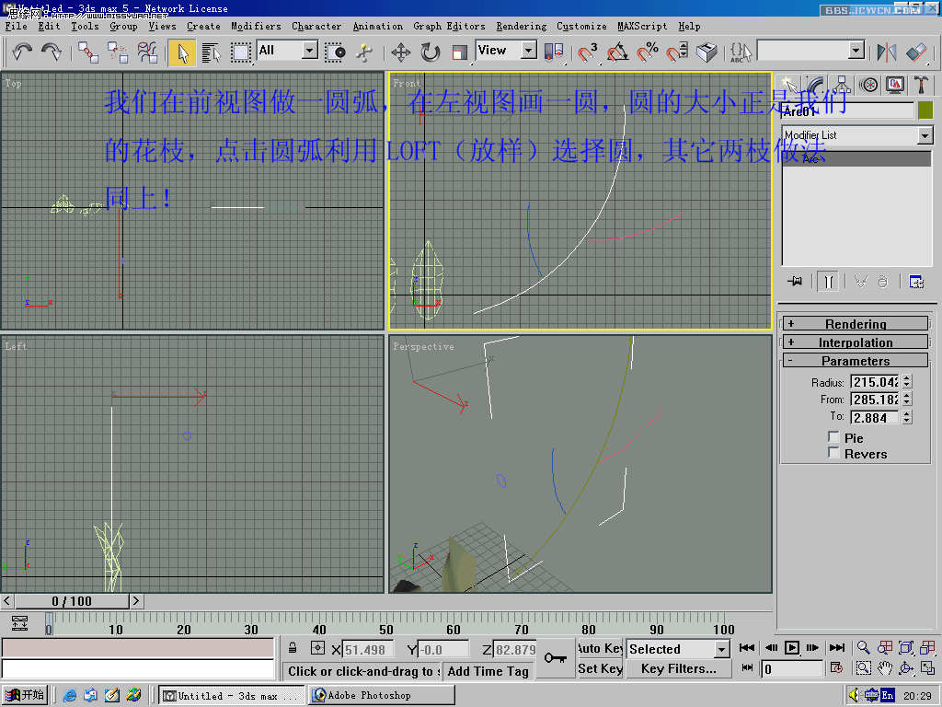Screen dimensions: 942x707
Task: Open the Select by Name tool
Action: point(211,52)
